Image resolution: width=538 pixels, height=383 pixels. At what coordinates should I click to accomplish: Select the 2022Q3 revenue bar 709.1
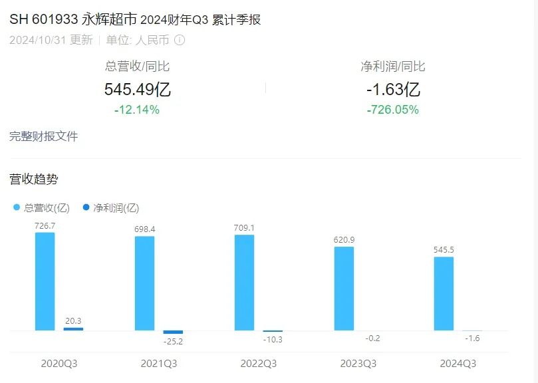click(244, 283)
